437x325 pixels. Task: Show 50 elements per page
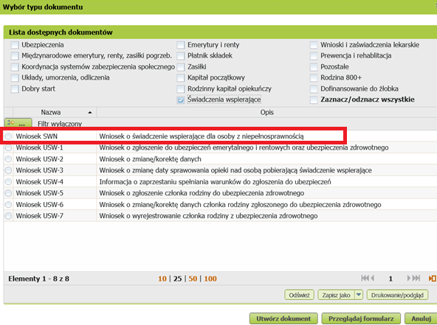193,279
